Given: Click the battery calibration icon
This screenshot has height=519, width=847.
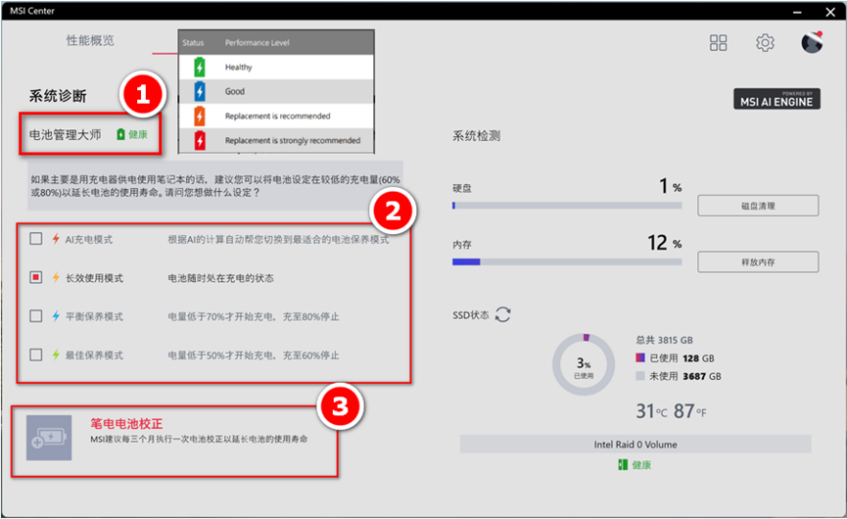Looking at the screenshot, I should click(49, 437).
